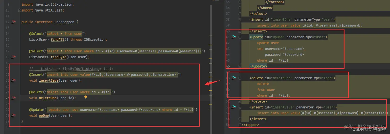
Task: Click the findById method name
Action: click(59, 57)
